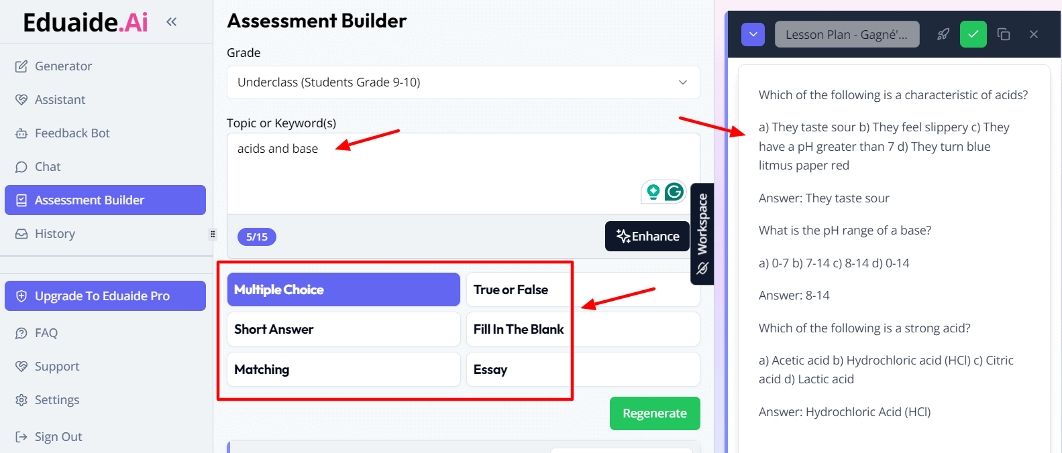This screenshot has width=1062, height=453.
Task: Select the Essay question type
Action: [583, 369]
